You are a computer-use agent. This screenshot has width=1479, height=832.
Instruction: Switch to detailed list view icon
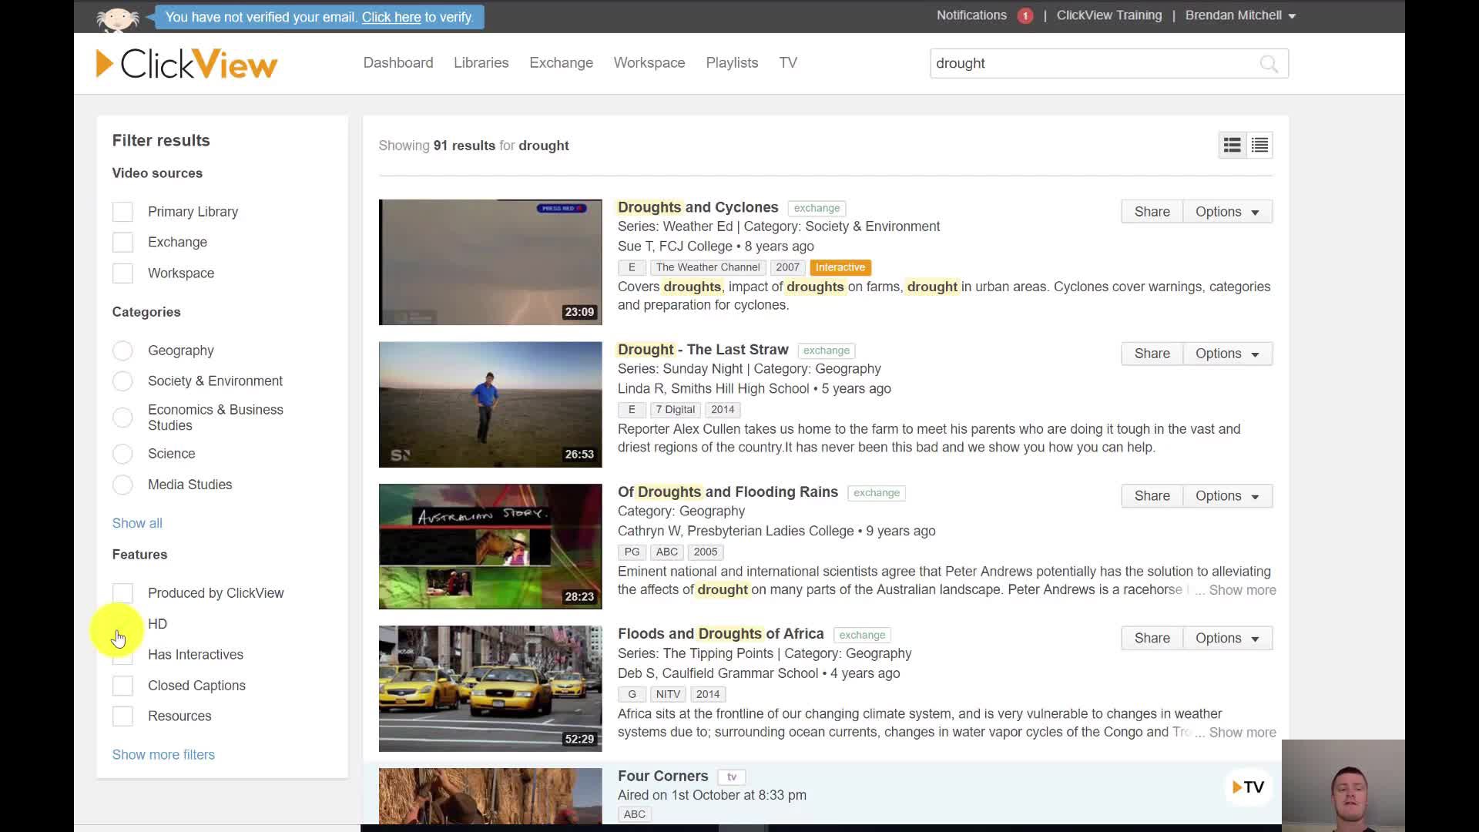(1232, 145)
